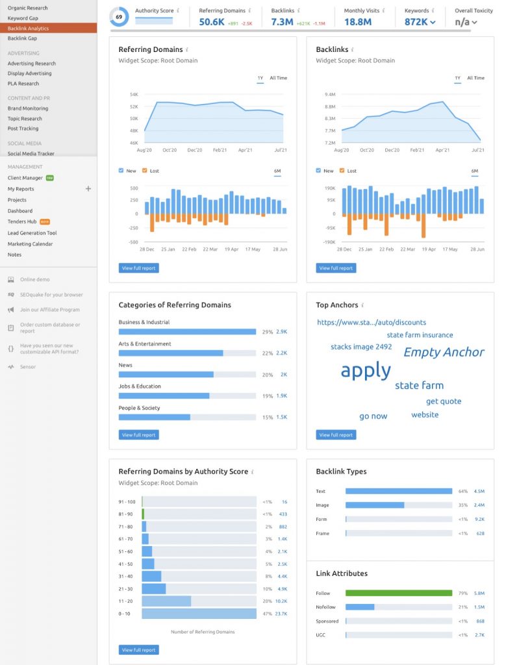
Task: Click 1.5M value for Nofollow attribute
Action: tap(479, 607)
